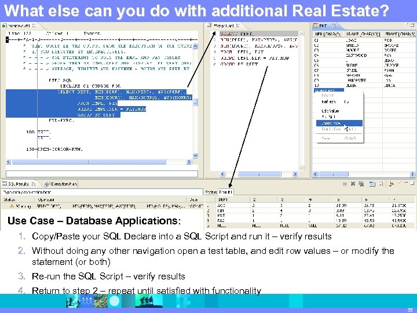
Task: Click the MKT department row in results
Action: click(x=310, y=216)
